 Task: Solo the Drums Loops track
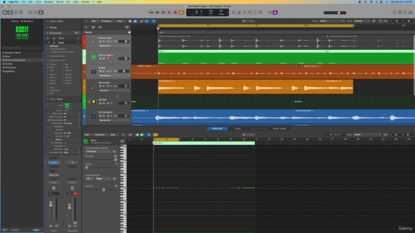[x=104, y=41]
